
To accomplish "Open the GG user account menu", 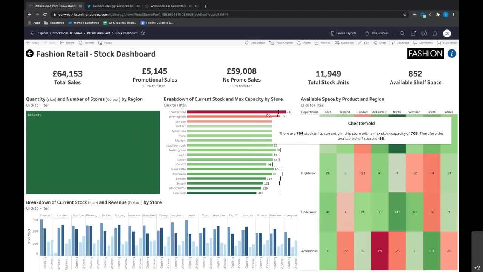I will [446, 33].
